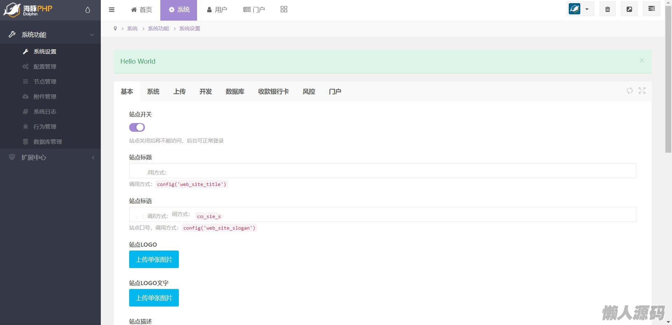The height and width of the screenshot is (325, 672).
Task: Open the user avatar dropdown menu
Action: tap(580, 9)
